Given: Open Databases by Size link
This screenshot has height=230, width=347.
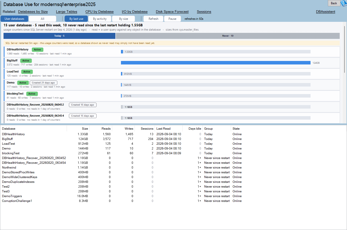Looking at the screenshot, I should click(x=33, y=12).
